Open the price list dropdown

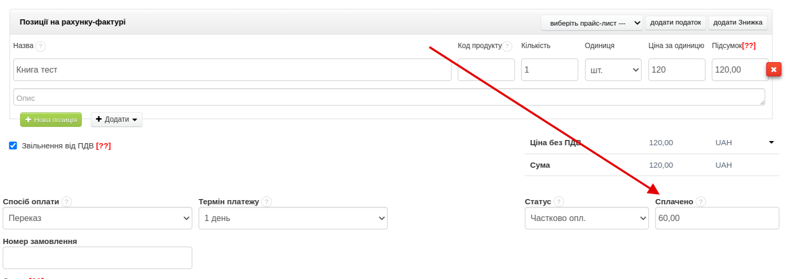[592, 23]
